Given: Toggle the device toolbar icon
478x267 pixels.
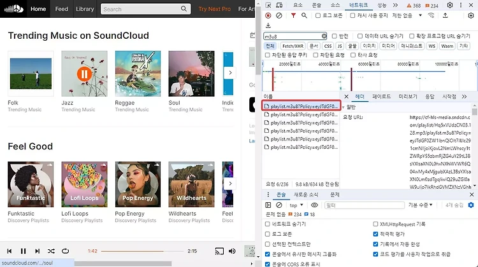Looking at the screenshot, I should (x=279, y=5).
